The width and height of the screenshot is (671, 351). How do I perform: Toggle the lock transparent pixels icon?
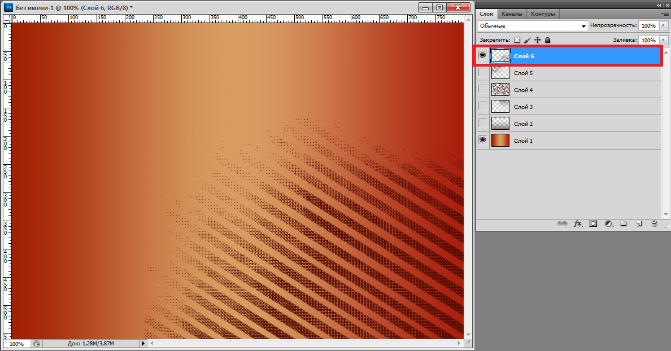[517, 40]
